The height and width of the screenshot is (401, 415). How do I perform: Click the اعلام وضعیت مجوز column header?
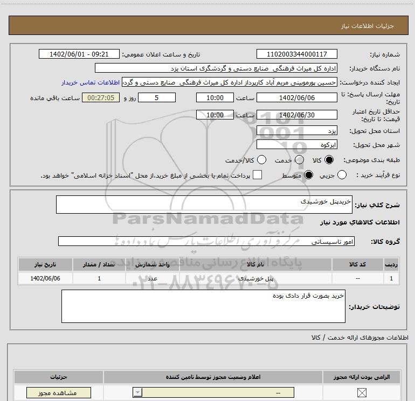pos(213,377)
